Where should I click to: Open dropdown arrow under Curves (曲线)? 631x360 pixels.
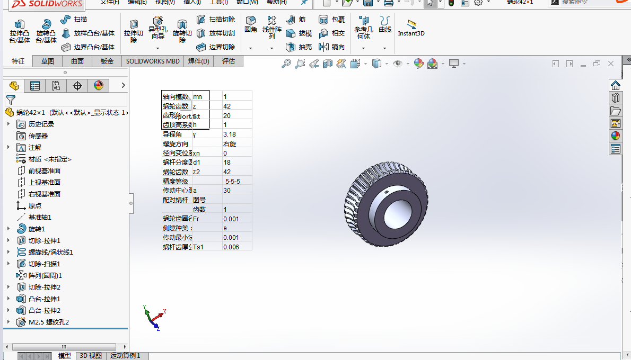point(385,48)
